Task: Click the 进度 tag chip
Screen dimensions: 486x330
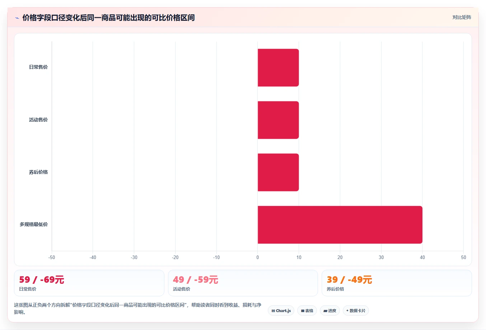Action: pyautogui.click(x=330, y=311)
